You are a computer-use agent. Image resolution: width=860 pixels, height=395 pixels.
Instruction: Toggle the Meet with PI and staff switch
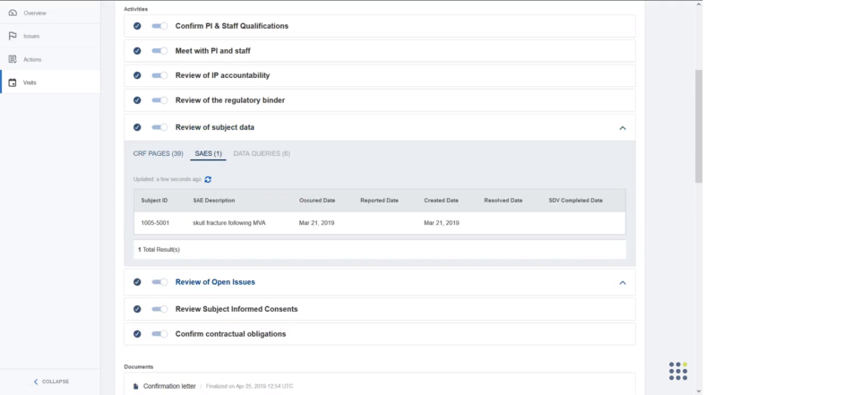click(159, 51)
